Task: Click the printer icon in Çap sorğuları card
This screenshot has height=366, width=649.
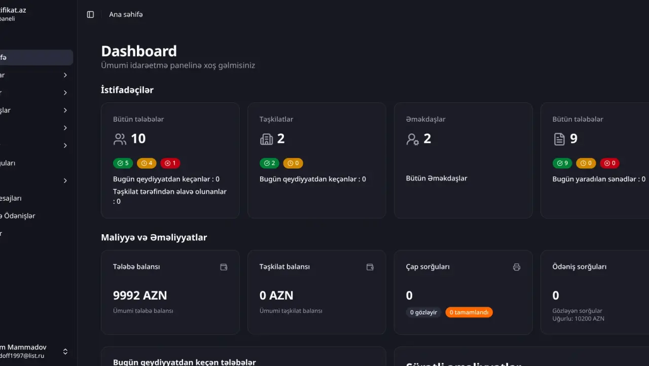Action: coord(517,267)
